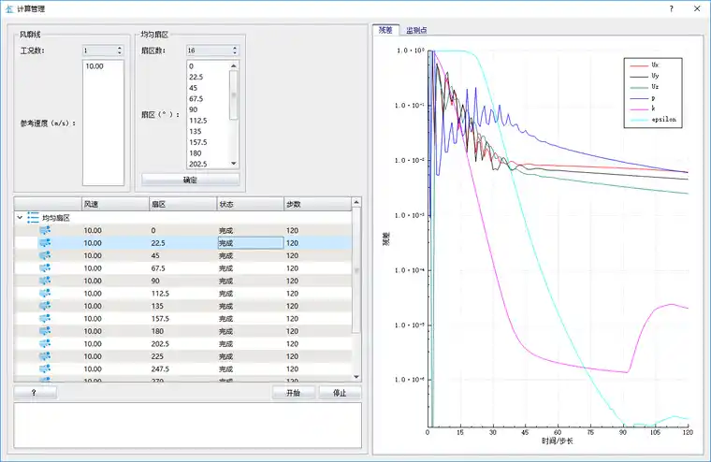This screenshot has width=711, height=462.
Task: Click the wind icon in sector 67.5 row
Action: [45, 268]
